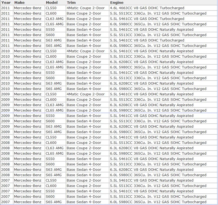This screenshot has height=205, width=218.
Task: Select the 2010 CL65 AMG model cell
Action: tap(55, 67)
